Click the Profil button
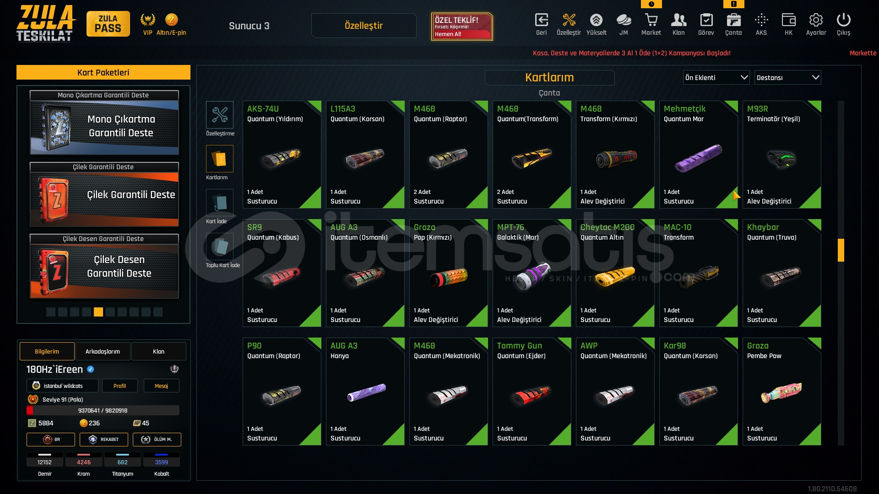Screen dimensions: 879x494 coord(119,386)
